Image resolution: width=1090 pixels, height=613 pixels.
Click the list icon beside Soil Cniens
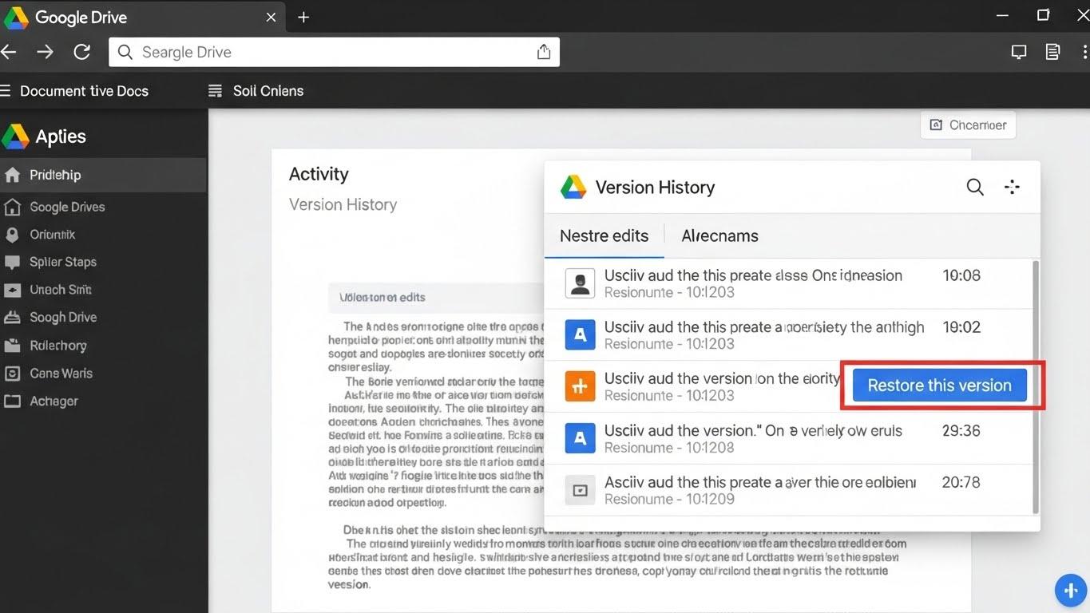(214, 90)
